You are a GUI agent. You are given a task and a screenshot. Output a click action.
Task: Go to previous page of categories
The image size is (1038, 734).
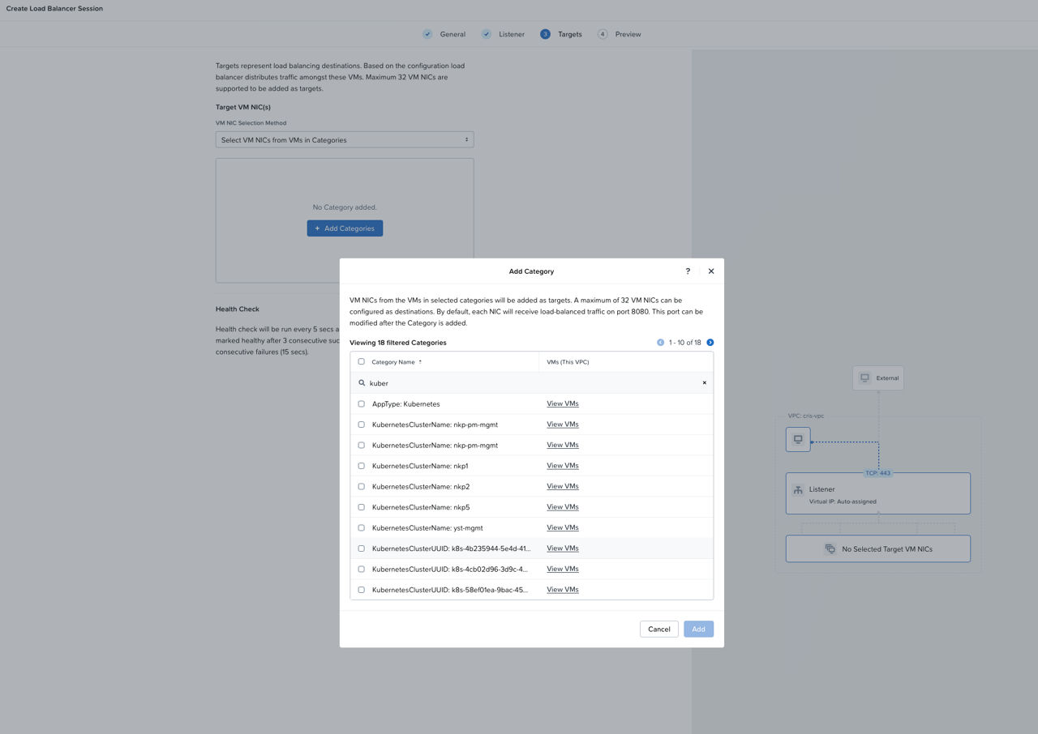[x=660, y=343]
